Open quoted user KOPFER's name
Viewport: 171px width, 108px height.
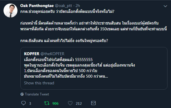[32, 54]
